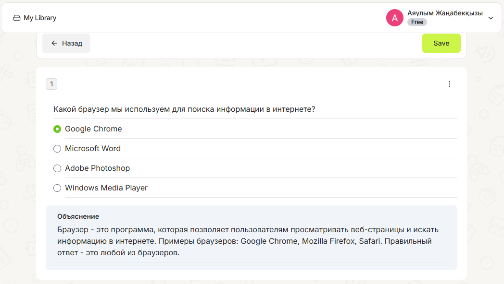Select the Google Chrome radio button

(57, 129)
